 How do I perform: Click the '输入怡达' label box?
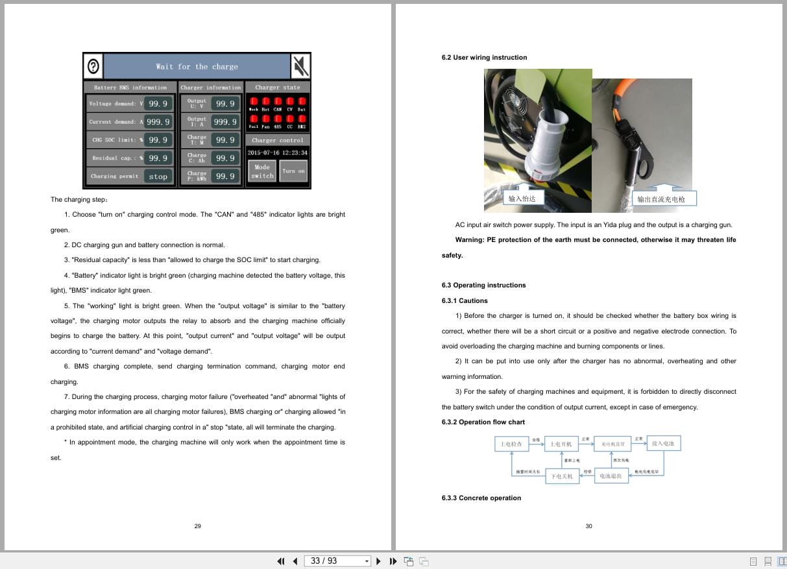pyautogui.click(x=522, y=199)
